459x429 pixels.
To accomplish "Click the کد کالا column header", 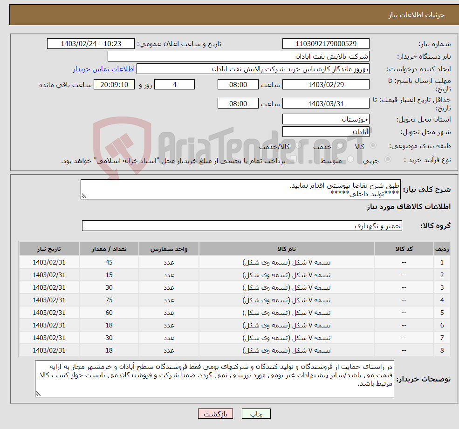I will point(404,249).
